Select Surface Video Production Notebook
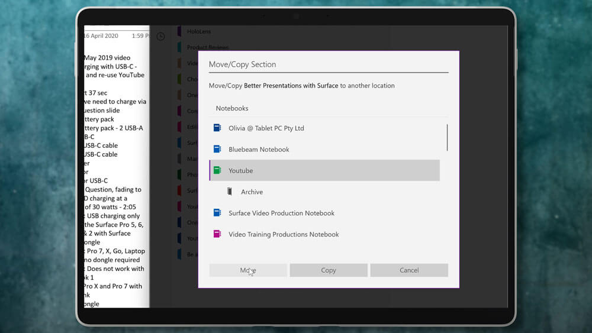This screenshot has height=333, width=592. point(281,214)
